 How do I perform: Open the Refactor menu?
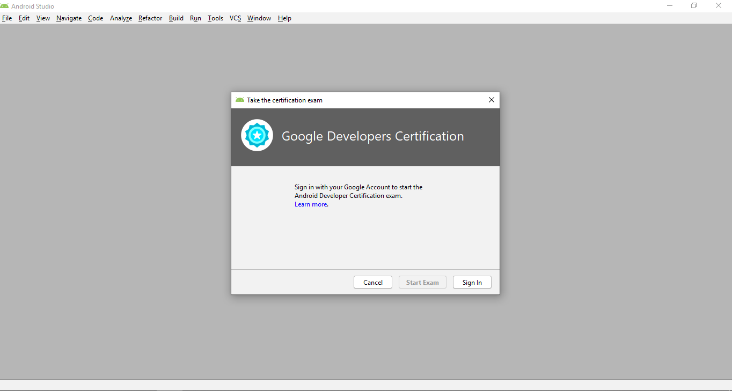point(150,18)
